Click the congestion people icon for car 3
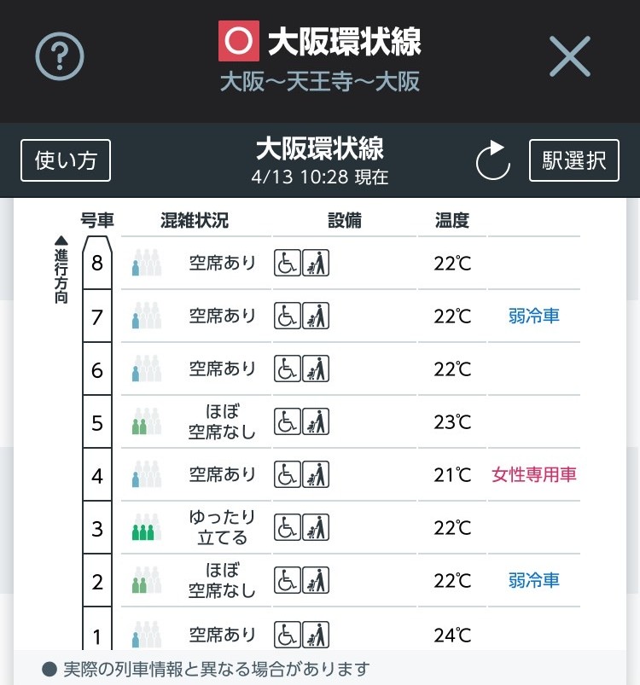Image resolution: width=640 pixels, height=685 pixels. coord(147,527)
